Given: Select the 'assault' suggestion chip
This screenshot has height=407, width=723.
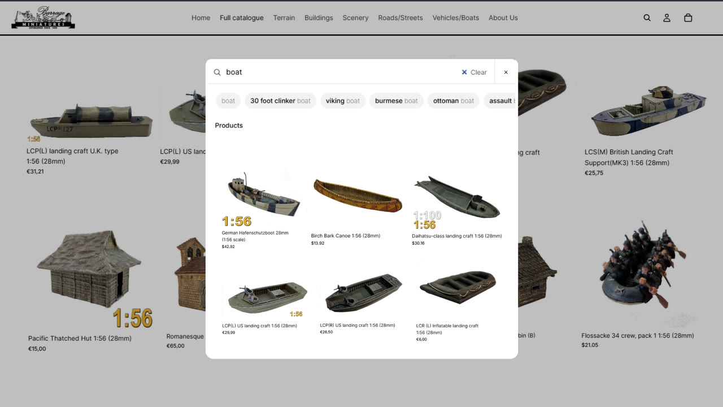Looking at the screenshot, I should pos(501,101).
